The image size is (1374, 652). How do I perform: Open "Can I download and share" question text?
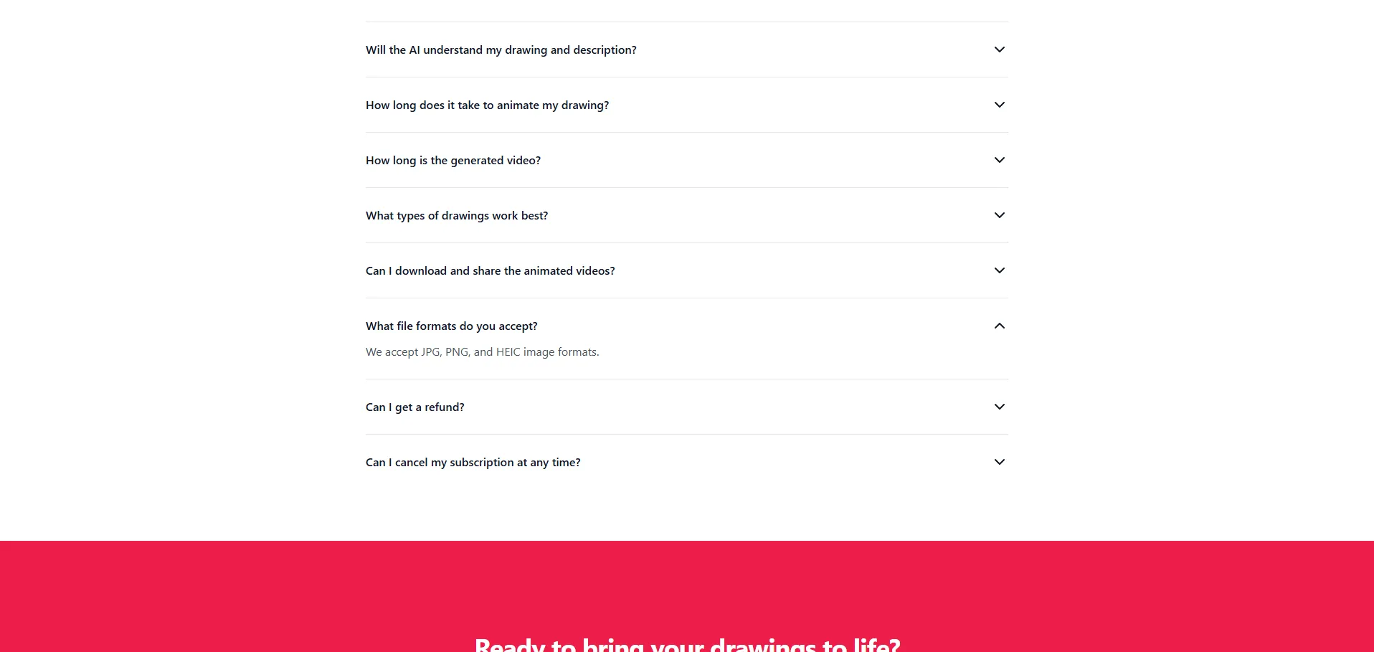490,271
